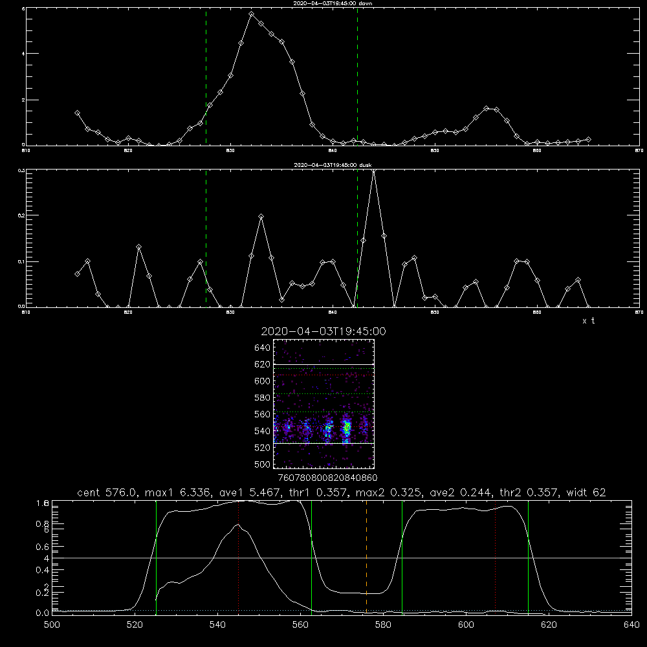Click the highest diamond marker of the dawn curve
Screen dimensions: 647x647
pos(251,14)
